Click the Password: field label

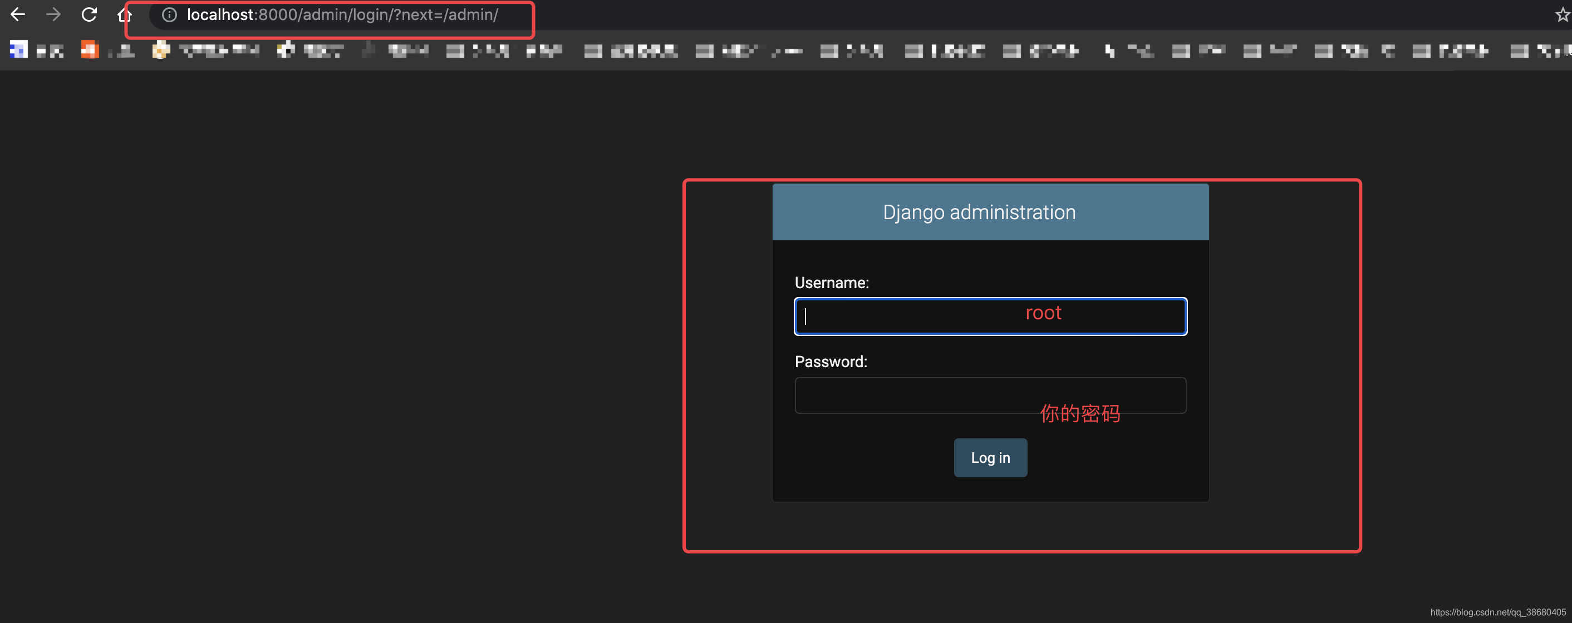tap(831, 361)
